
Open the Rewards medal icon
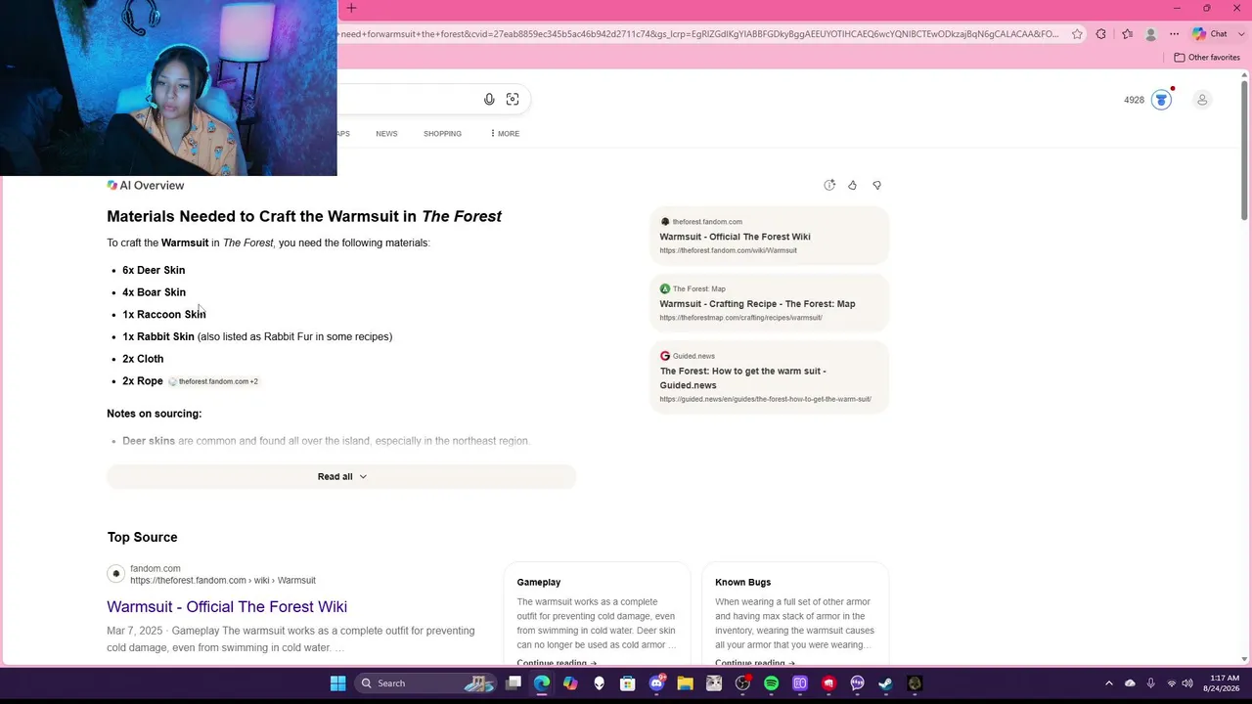click(x=1161, y=100)
